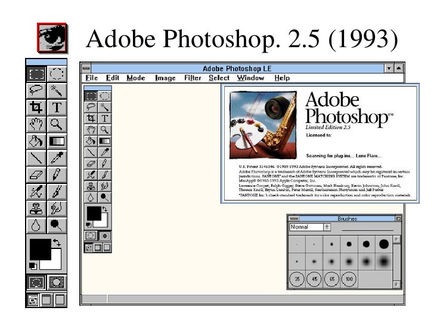434x326 pixels.
Task: Pick the Eraser tool in enlarged toolbox
Action: point(36,175)
